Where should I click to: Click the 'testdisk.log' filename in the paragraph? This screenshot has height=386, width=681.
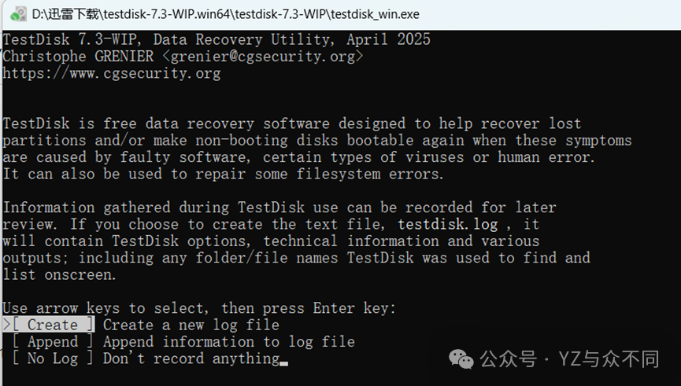(448, 224)
